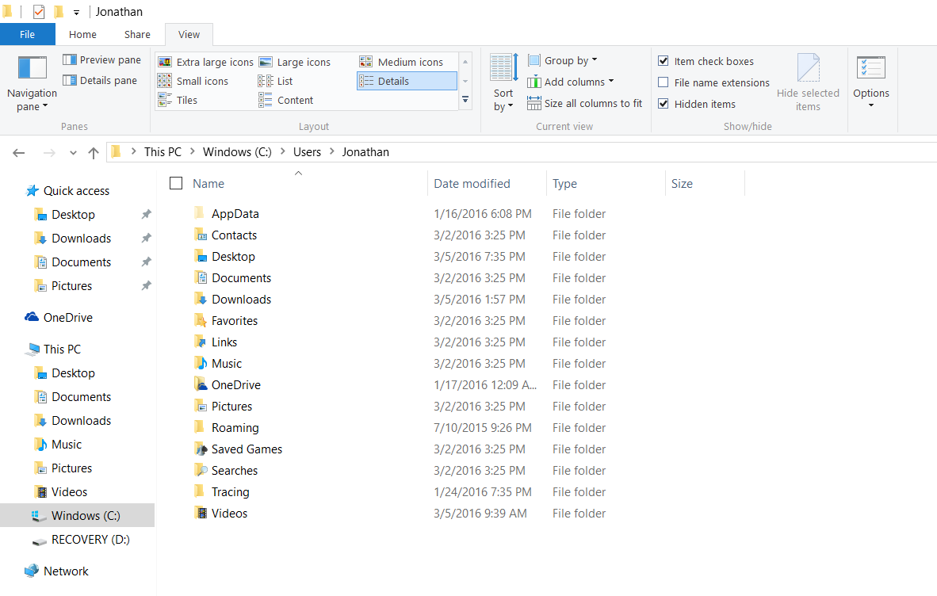Switch layout to Content view
Screen dimensions: 937x596
(285, 101)
